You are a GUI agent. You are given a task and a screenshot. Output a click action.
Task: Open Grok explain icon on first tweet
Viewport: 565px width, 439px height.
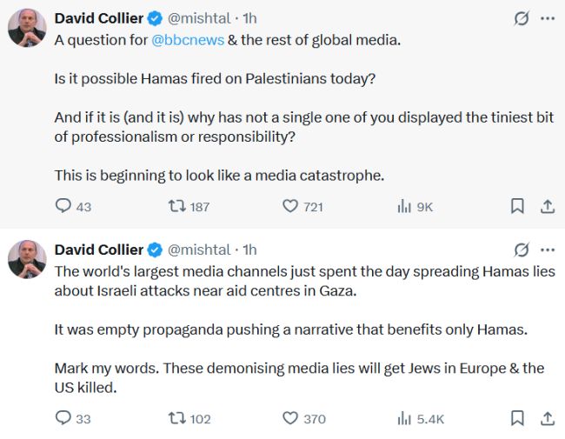pyautogui.click(x=522, y=18)
